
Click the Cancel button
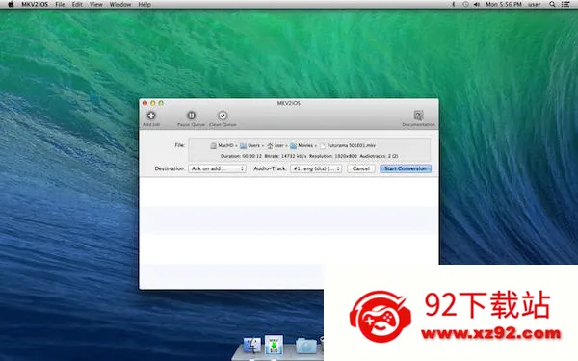[x=361, y=168]
